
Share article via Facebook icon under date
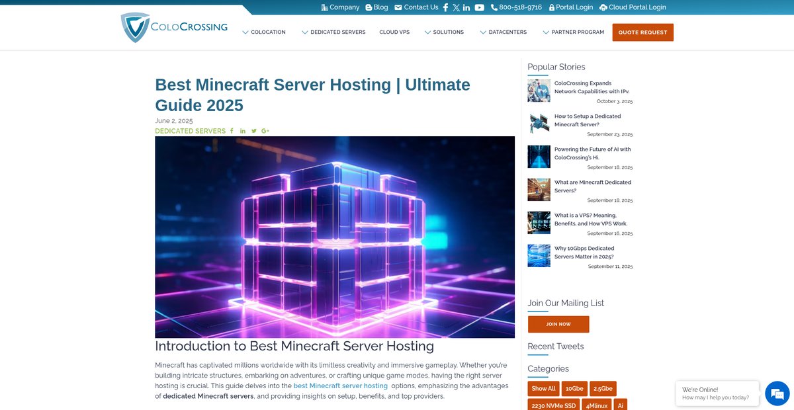pyautogui.click(x=232, y=131)
